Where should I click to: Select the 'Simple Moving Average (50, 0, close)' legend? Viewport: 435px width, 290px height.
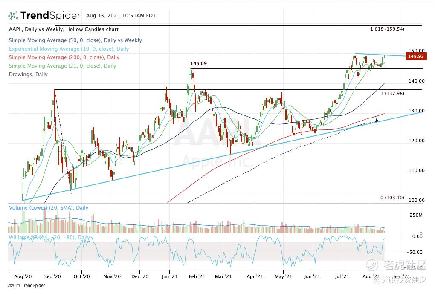[75, 40]
